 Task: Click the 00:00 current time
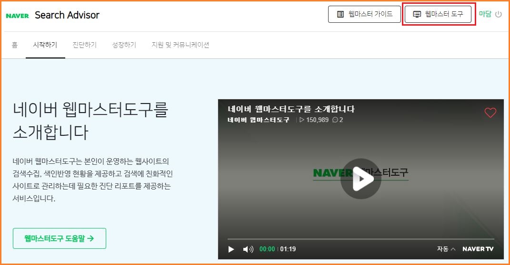(x=267, y=249)
